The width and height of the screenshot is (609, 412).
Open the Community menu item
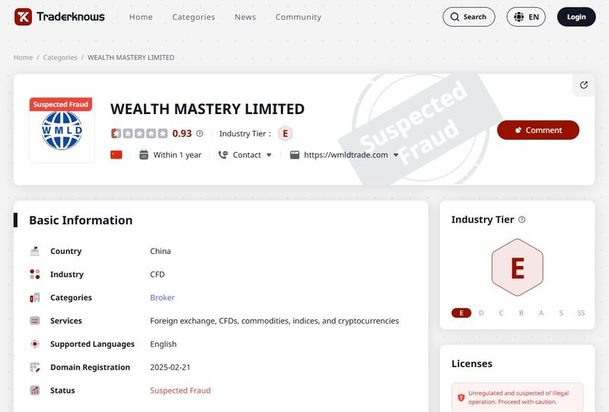(x=298, y=17)
